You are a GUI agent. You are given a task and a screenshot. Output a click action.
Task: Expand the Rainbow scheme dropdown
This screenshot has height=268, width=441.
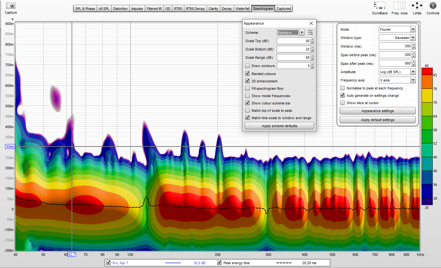(302, 33)
